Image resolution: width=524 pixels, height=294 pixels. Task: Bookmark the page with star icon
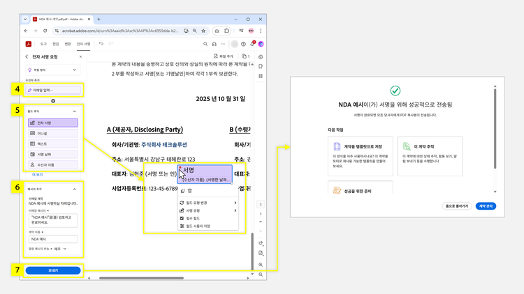(203, 31)
